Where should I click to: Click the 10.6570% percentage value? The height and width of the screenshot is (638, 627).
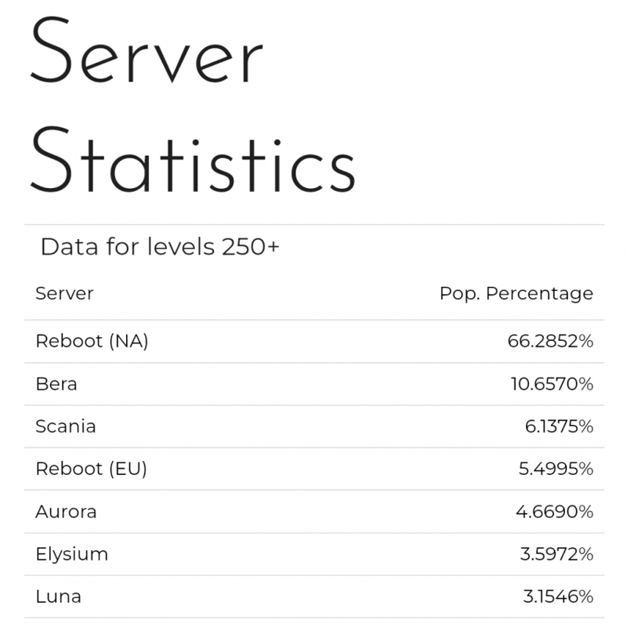click(552, 384)
